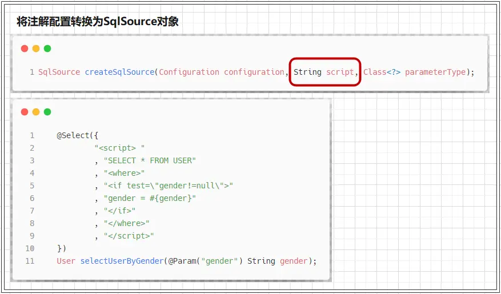Screen dimensions: 501x294
Task: Click the opening "<where>" string on line 4
Action: click(x=124, y=173)
